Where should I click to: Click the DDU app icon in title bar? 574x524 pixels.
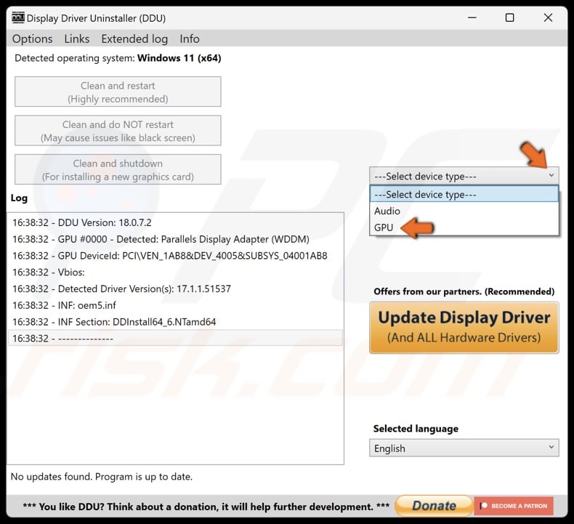point(18,17)
